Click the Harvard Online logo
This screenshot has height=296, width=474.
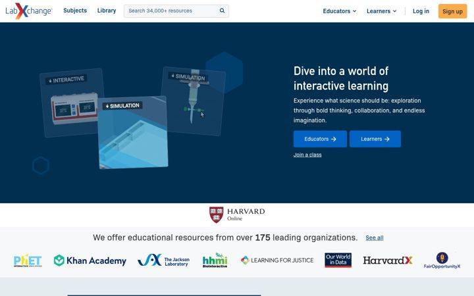[237, 214]
